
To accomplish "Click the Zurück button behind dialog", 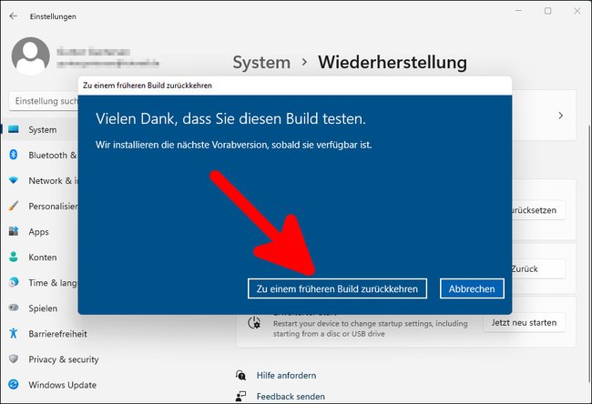I will coord(538,269).
